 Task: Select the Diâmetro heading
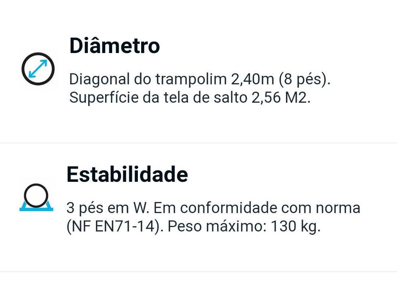click(114, 46)
